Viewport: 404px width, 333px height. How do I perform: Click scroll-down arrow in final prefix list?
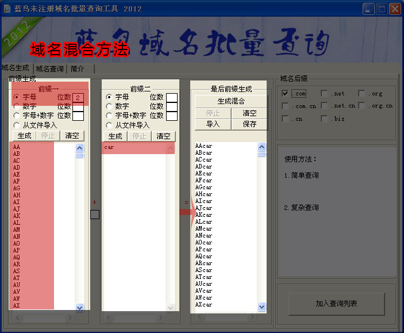(262, 307)
